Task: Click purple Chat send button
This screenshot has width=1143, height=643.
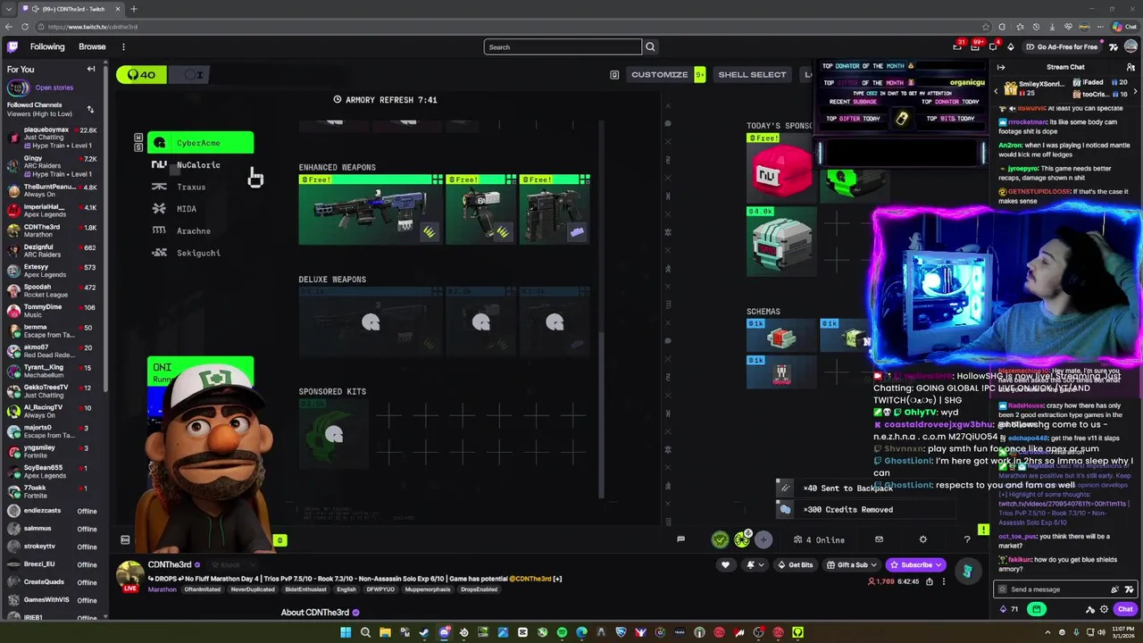Action: pos(1125,609)
